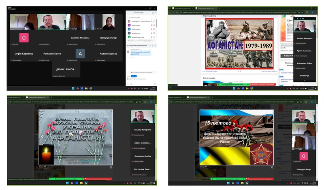Stop screen sharing in memorial plaque window
This screenshot has width=324, height=190.
coord(98,179)
